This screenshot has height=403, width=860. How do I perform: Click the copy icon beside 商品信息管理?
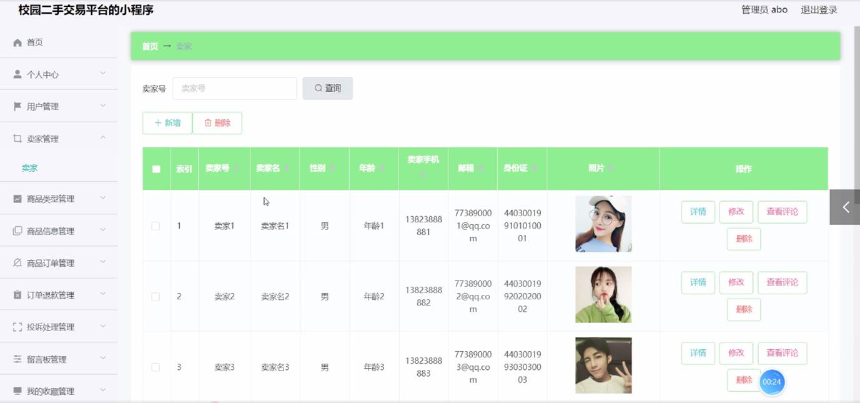click(17, 231)
